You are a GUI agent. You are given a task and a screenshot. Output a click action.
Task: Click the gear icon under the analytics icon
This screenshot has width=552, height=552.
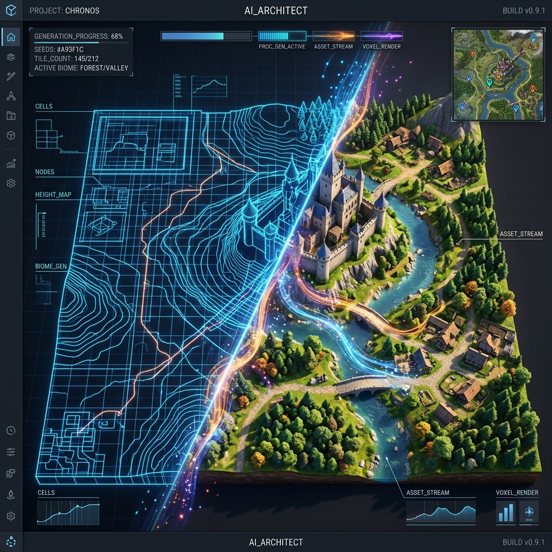click(11, 183)
